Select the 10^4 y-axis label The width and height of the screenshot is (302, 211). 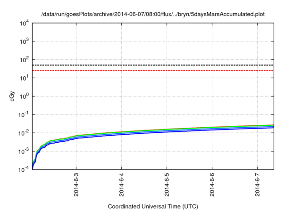[24, 24]
